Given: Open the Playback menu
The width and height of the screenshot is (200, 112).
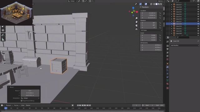Looking at the screenshot, I should point(9,105).
